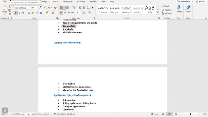Open Text Effects icon
Image resolution: width=208 pixels, height=117 pixels.
click(x=41, y=13)
